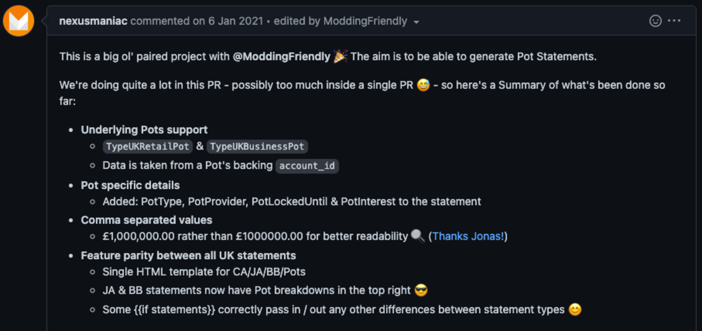Click the orange nexusmaniac avatar

pos(19,21)
